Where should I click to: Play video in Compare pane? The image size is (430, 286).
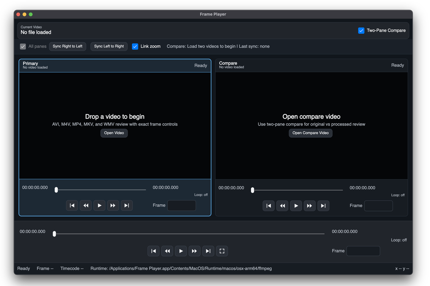click(296, 206)
